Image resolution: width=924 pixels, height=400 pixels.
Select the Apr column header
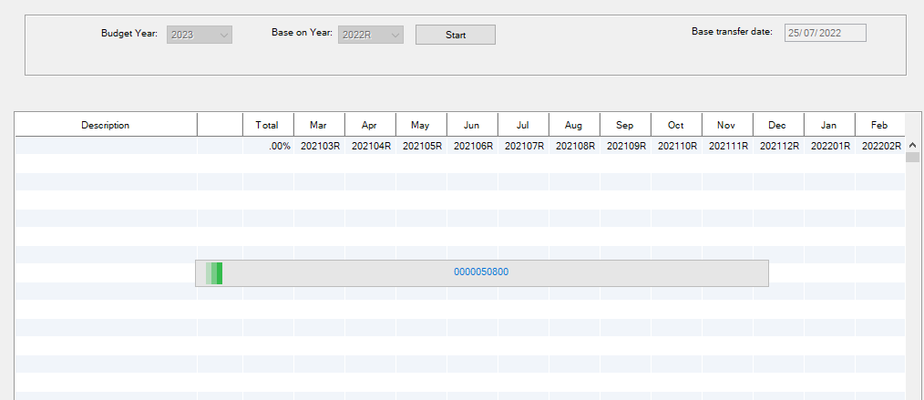coord(370,125)
